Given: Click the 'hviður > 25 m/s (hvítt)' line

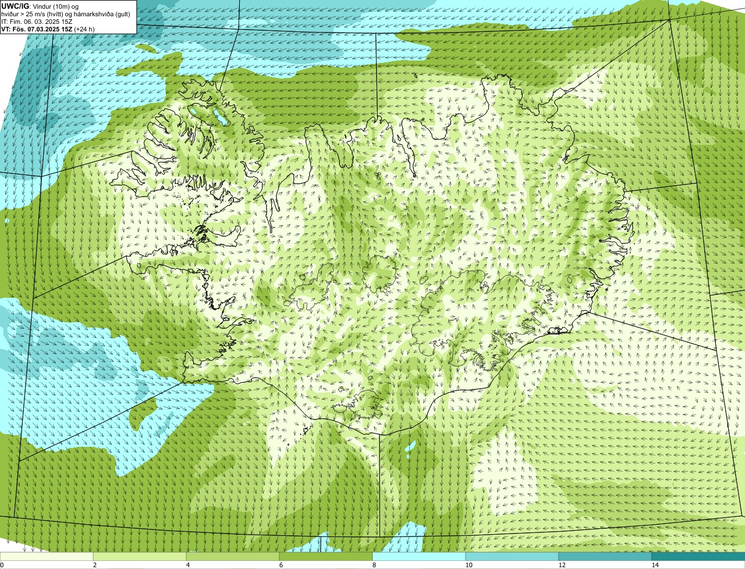Looking at the screenshot, I should [x=65, y=13].
